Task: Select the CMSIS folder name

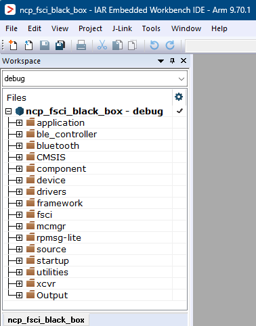Action: [x=51, y=158]
